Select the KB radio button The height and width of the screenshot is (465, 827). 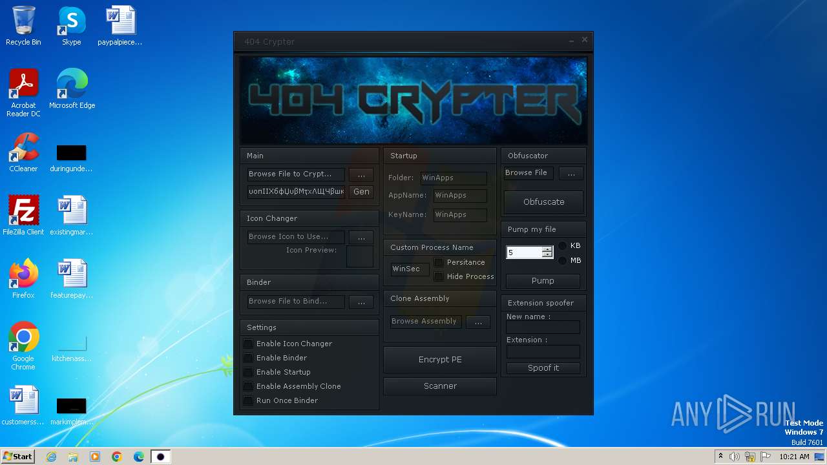[x=562, y=246]
